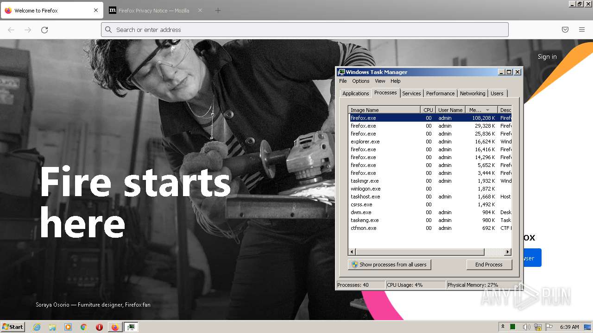Image resolution: width=593 pixels, height=333 pixels.
Task: Open Task Manager Options menu
Action: [x=360, y=81]
